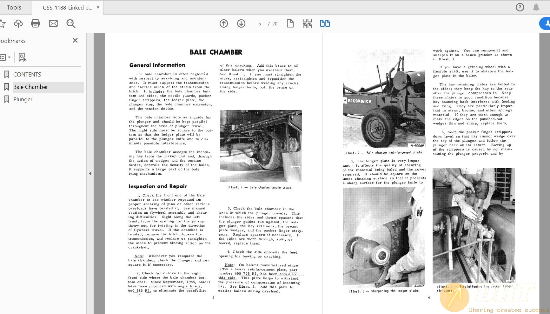Print the document using printer icon
Image resolution: width=550 pixels, height=314 pixels.
coord(36,23)
